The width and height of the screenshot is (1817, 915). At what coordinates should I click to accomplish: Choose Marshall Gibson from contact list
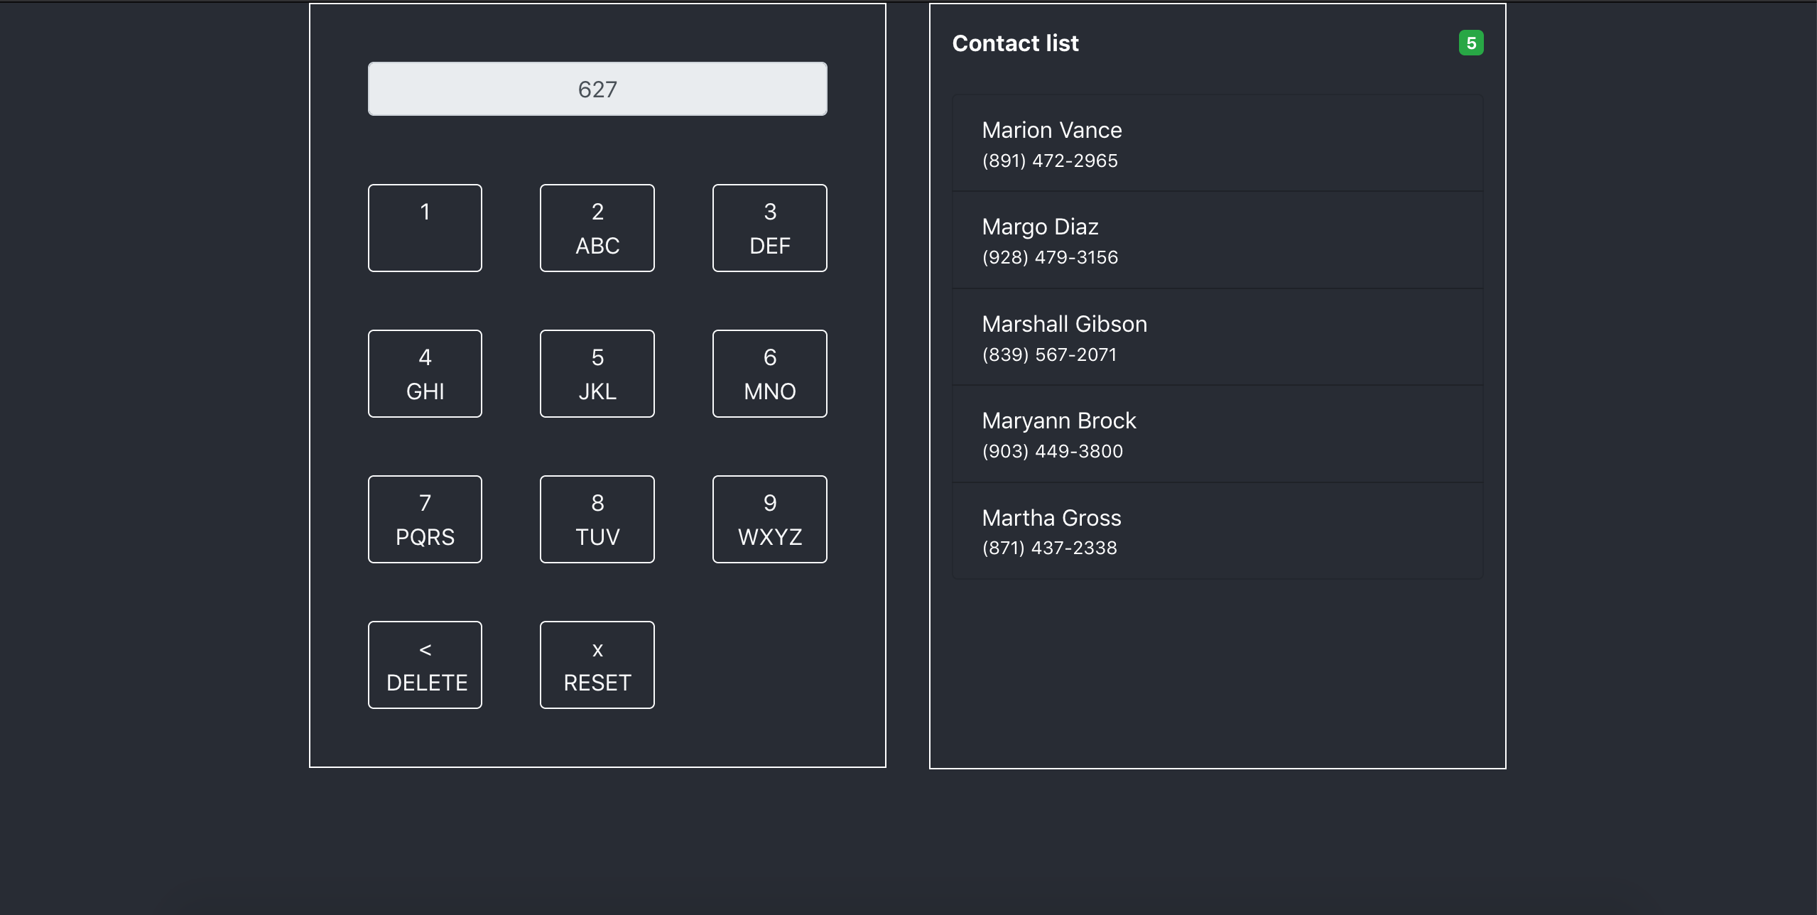pos(1216,337)
